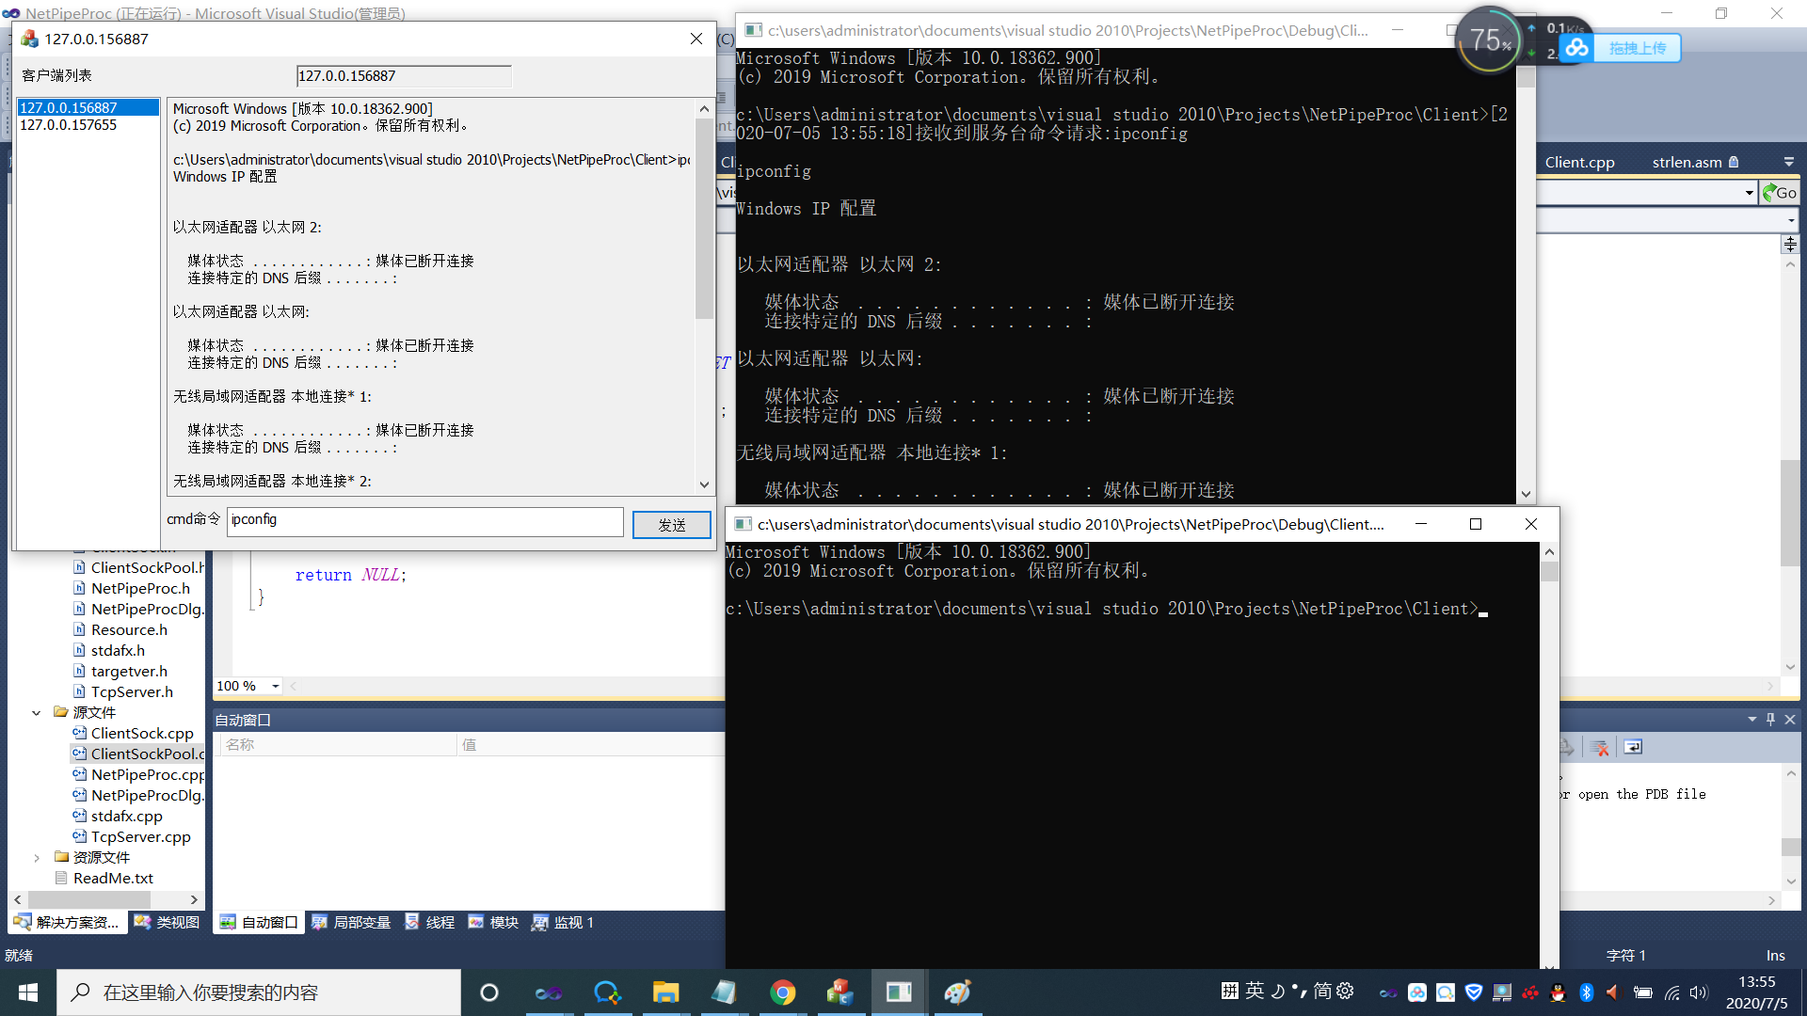Viewport: 1807px width, 1016px height.
Task: Click the clear all output icon
Action: pyautogui.click(x=1599, y=748)
